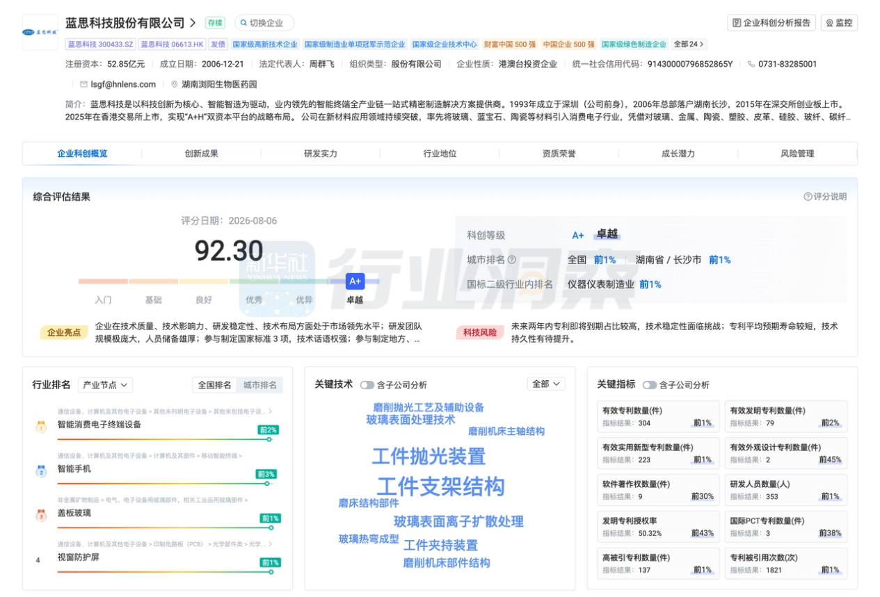880x597 pixels.
Task: Open the 产业节点 dropdown
Action: [105, 385]
